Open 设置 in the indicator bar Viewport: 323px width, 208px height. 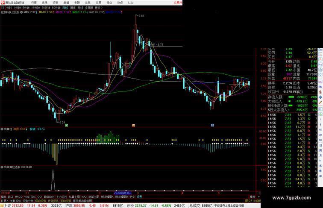pos(139,197)
